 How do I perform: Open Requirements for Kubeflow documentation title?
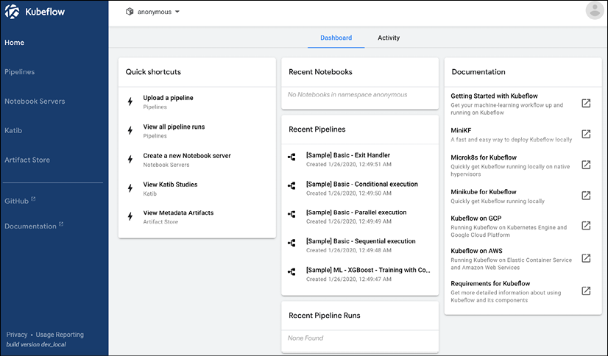(490, 283)
